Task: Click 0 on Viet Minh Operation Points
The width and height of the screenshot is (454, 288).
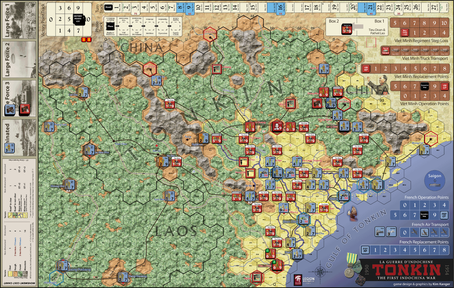Action: (x=405, y=96)
